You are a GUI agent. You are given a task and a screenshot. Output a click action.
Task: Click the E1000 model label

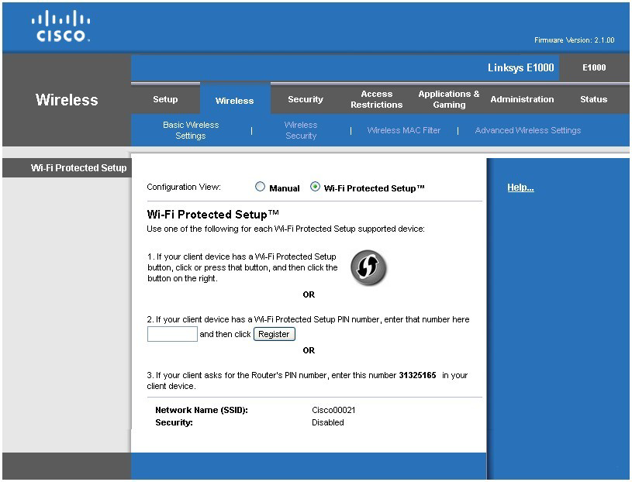[593, 67]
